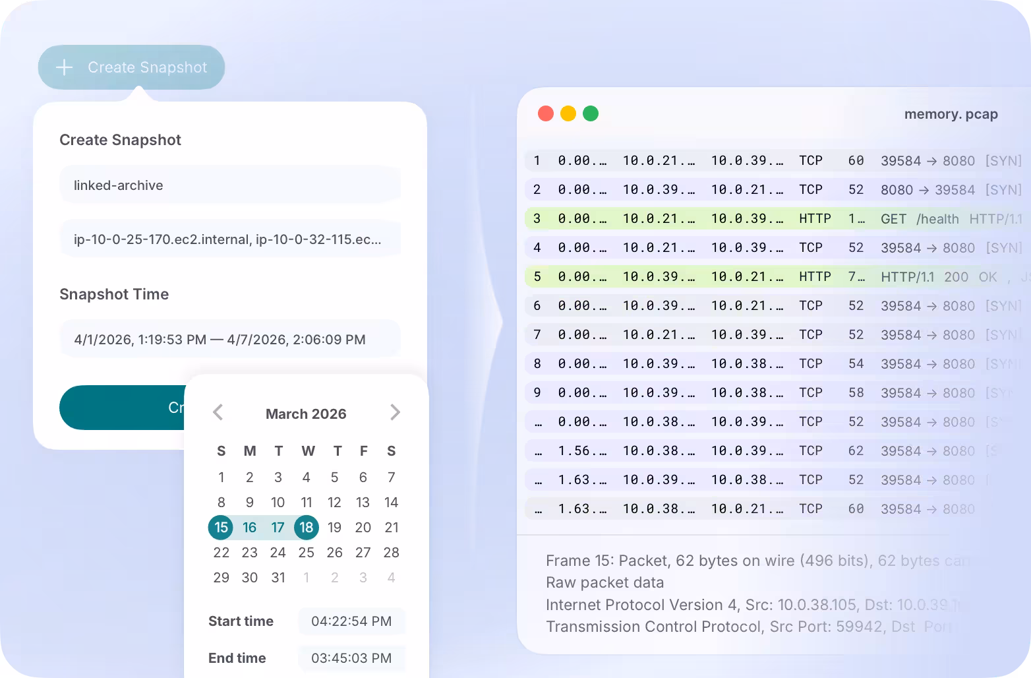
Task: Select March 1 in the calendar
Action: [x=221, y=478]
